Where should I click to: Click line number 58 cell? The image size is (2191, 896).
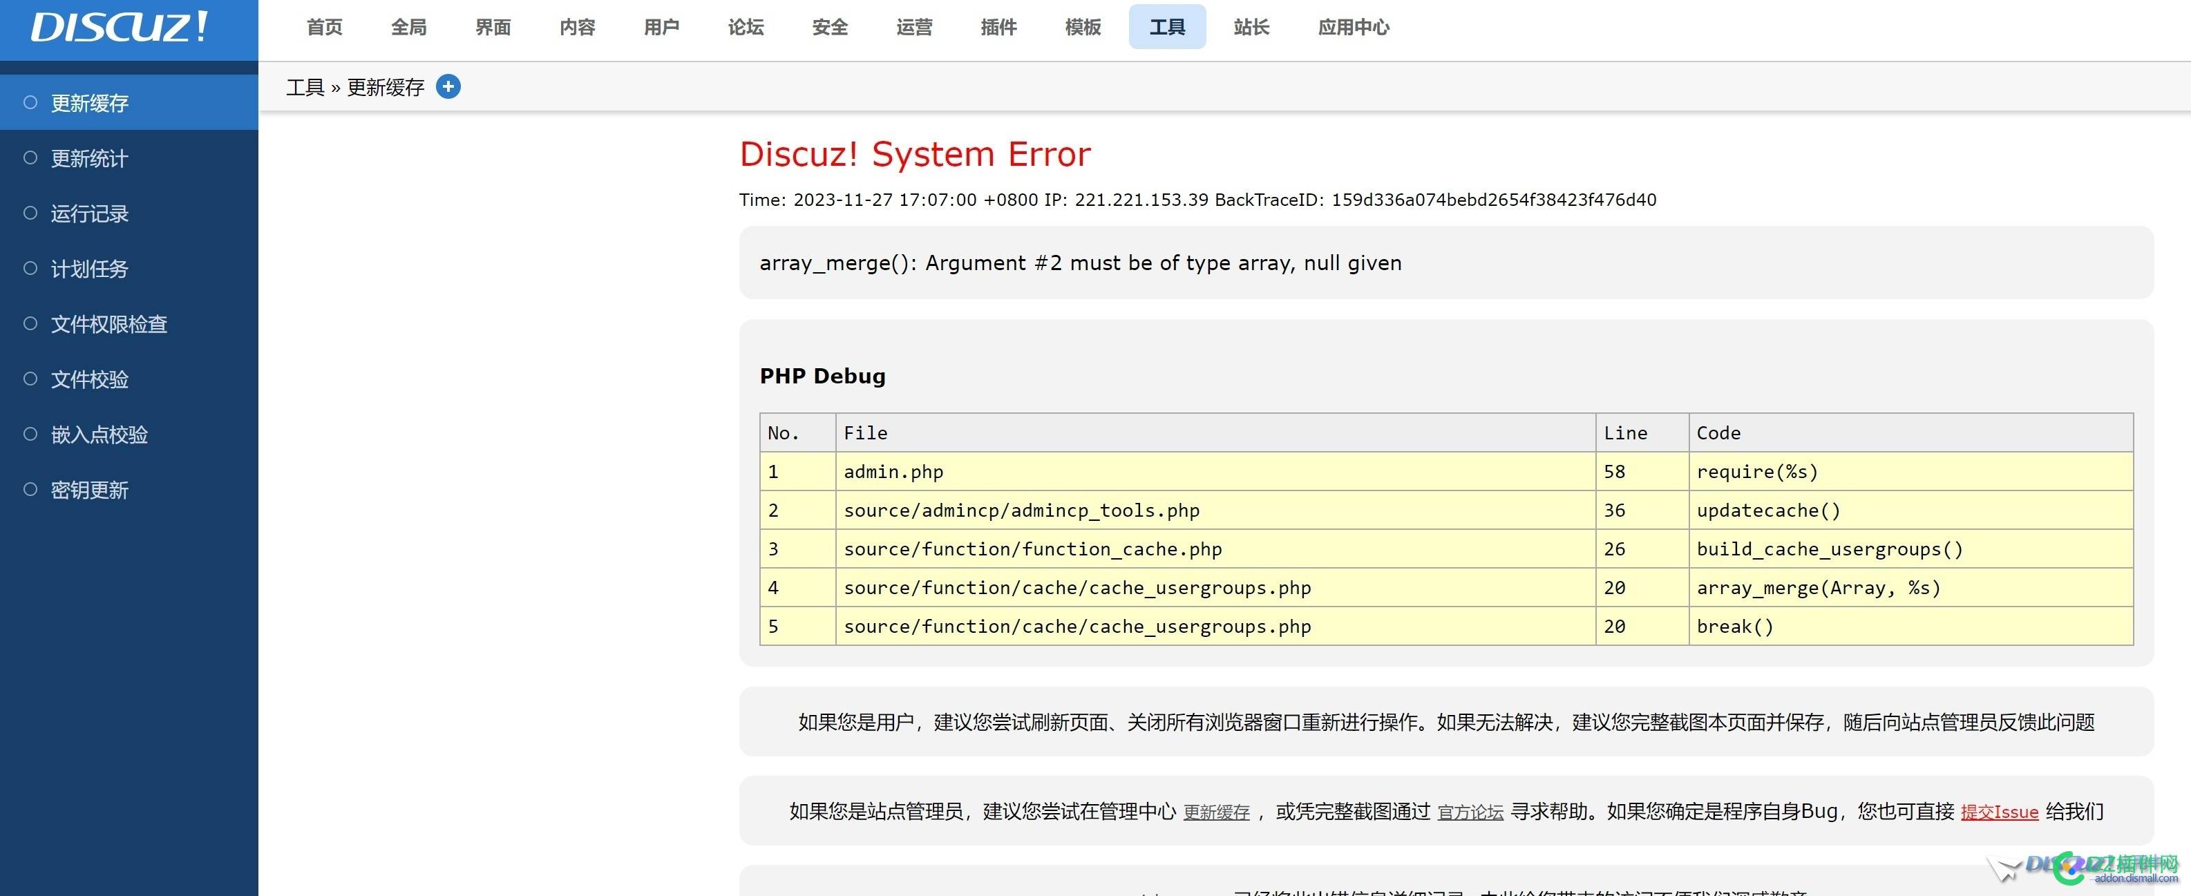coord(1642,472)
